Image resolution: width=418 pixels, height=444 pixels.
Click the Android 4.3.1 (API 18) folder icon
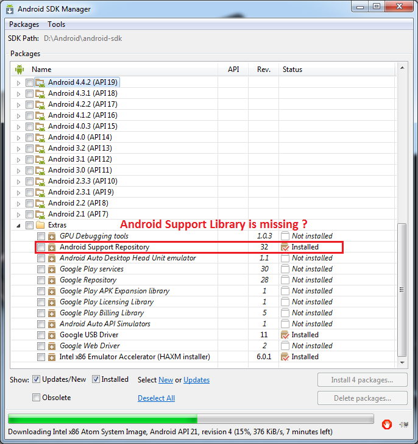[x=40, y=93]
